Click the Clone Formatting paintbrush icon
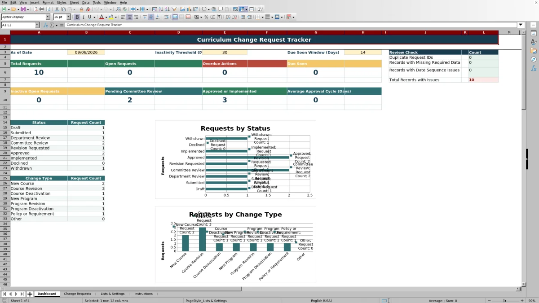The height and width of the screenshot is (303, 539). tap(82, 9)
